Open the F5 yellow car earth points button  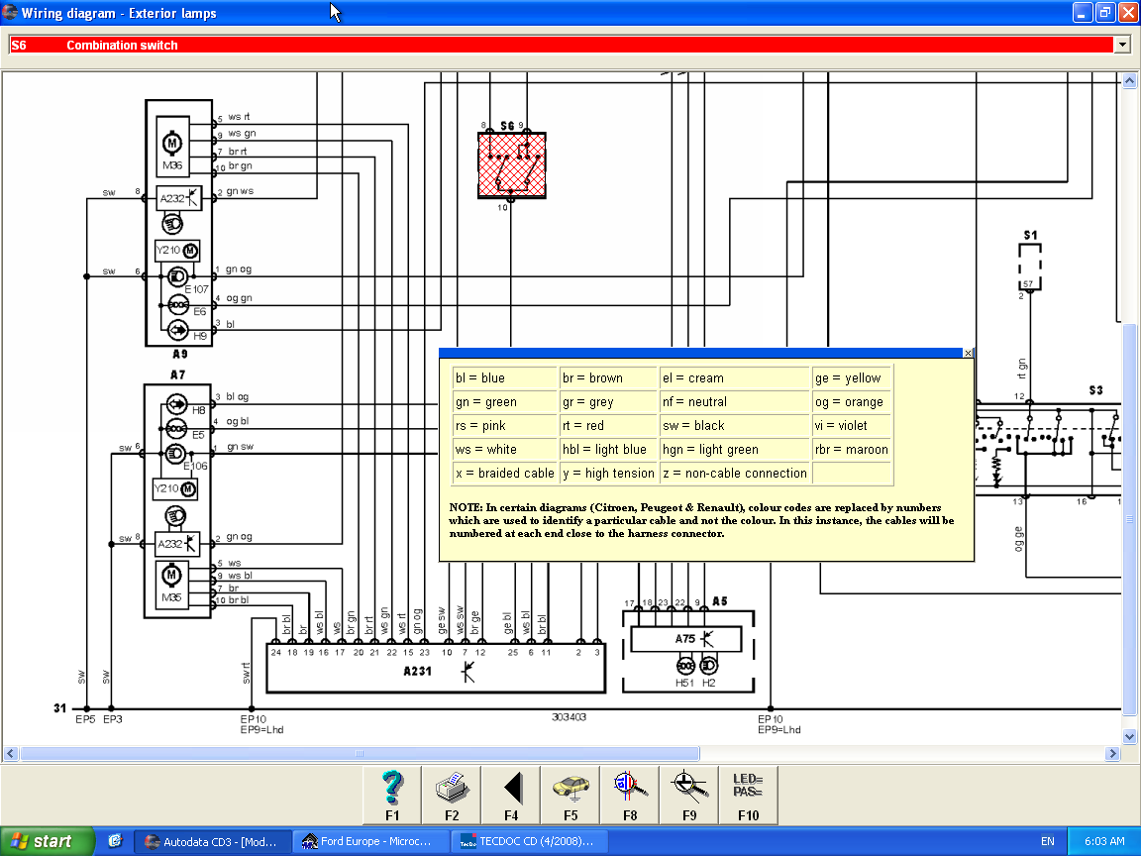(x=570, y=795)
